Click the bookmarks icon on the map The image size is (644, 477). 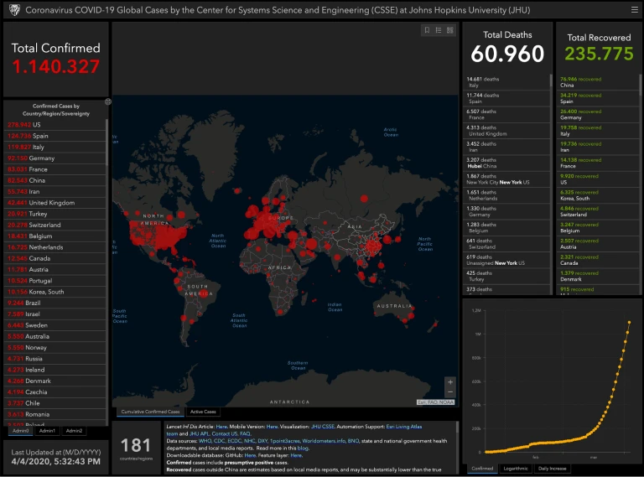point(427,30)
